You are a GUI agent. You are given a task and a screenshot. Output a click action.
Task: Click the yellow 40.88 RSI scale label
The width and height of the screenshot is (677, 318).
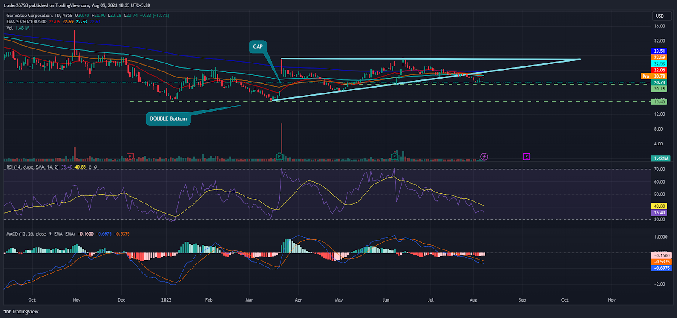[659, 206]
